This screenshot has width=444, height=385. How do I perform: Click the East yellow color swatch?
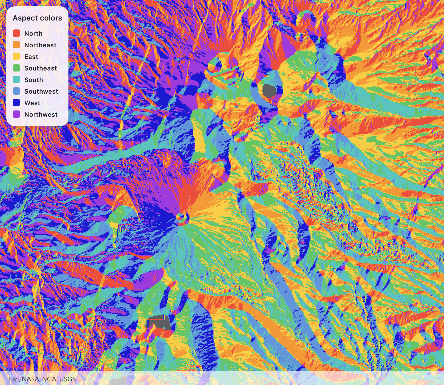[x=16, y=57]
